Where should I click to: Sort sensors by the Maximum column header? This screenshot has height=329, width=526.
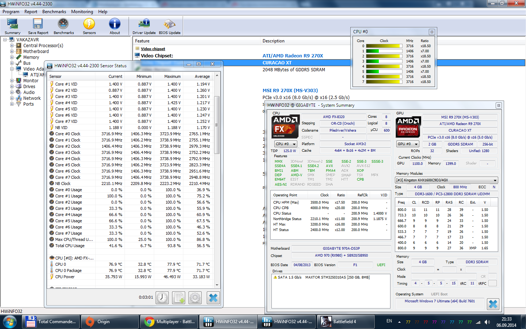pos(168,76)
